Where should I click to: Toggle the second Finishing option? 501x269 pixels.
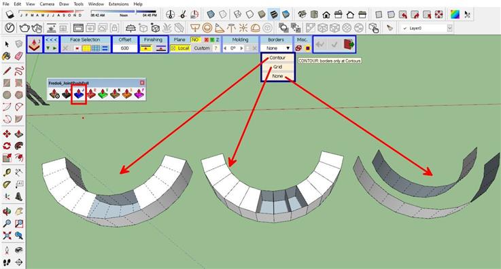(160, 48)
